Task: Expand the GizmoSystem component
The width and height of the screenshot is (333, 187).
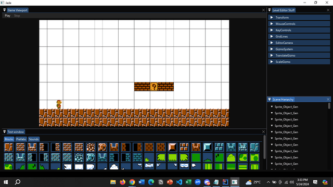Action: pos(299,49)
